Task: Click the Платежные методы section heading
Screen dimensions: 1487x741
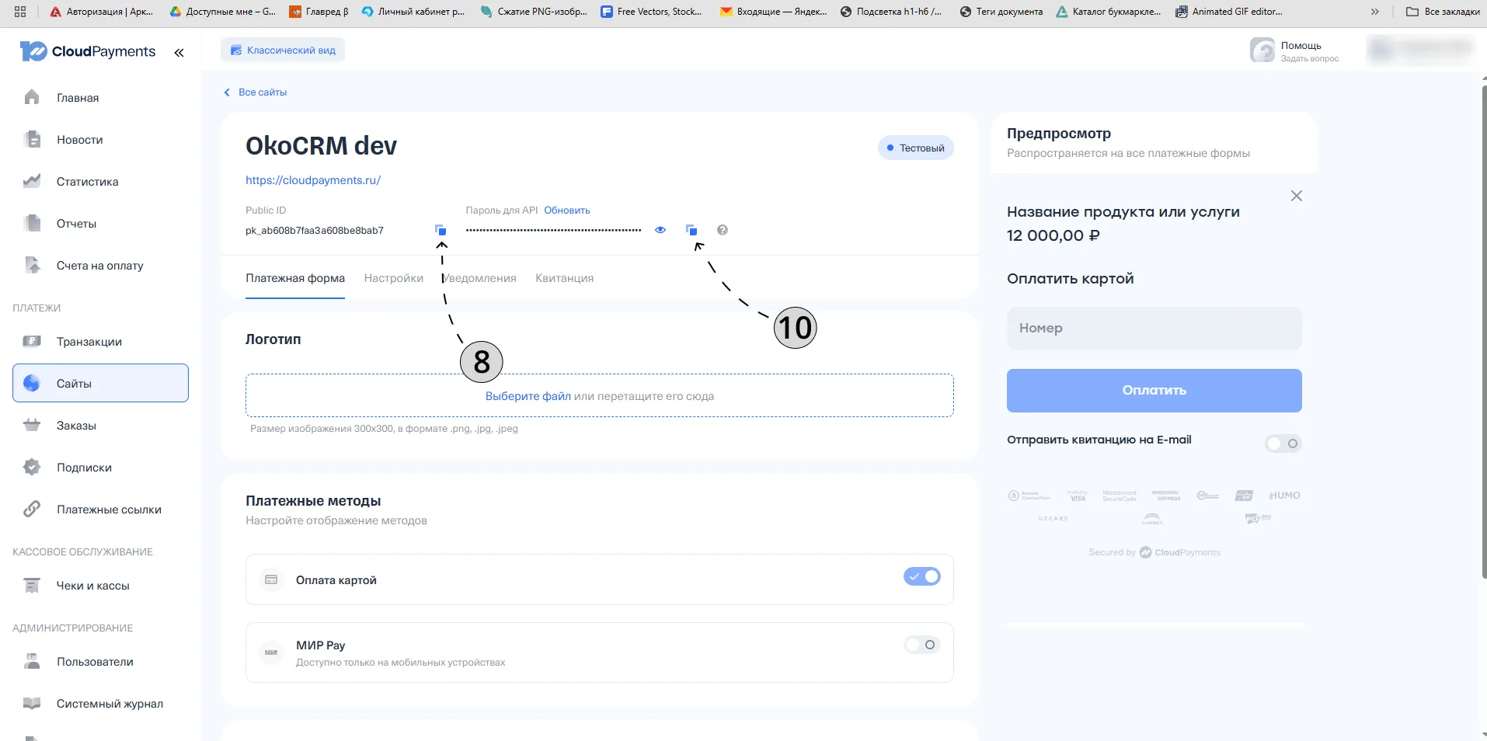Action: [x=313, y=501]
